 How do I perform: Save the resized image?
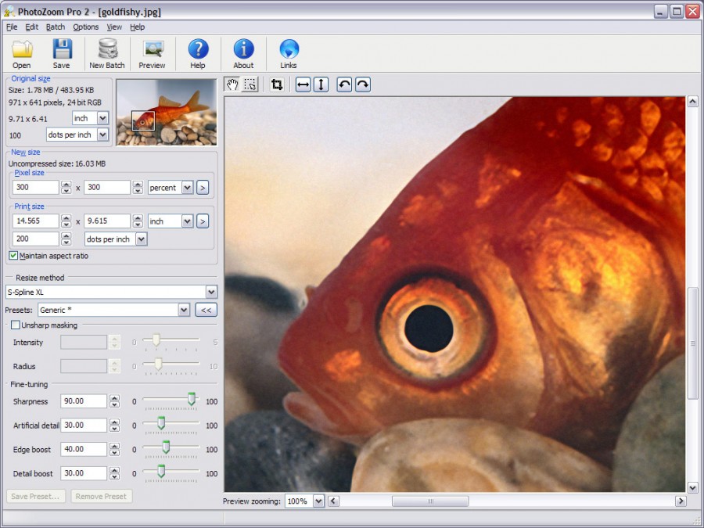click(62, 52)
